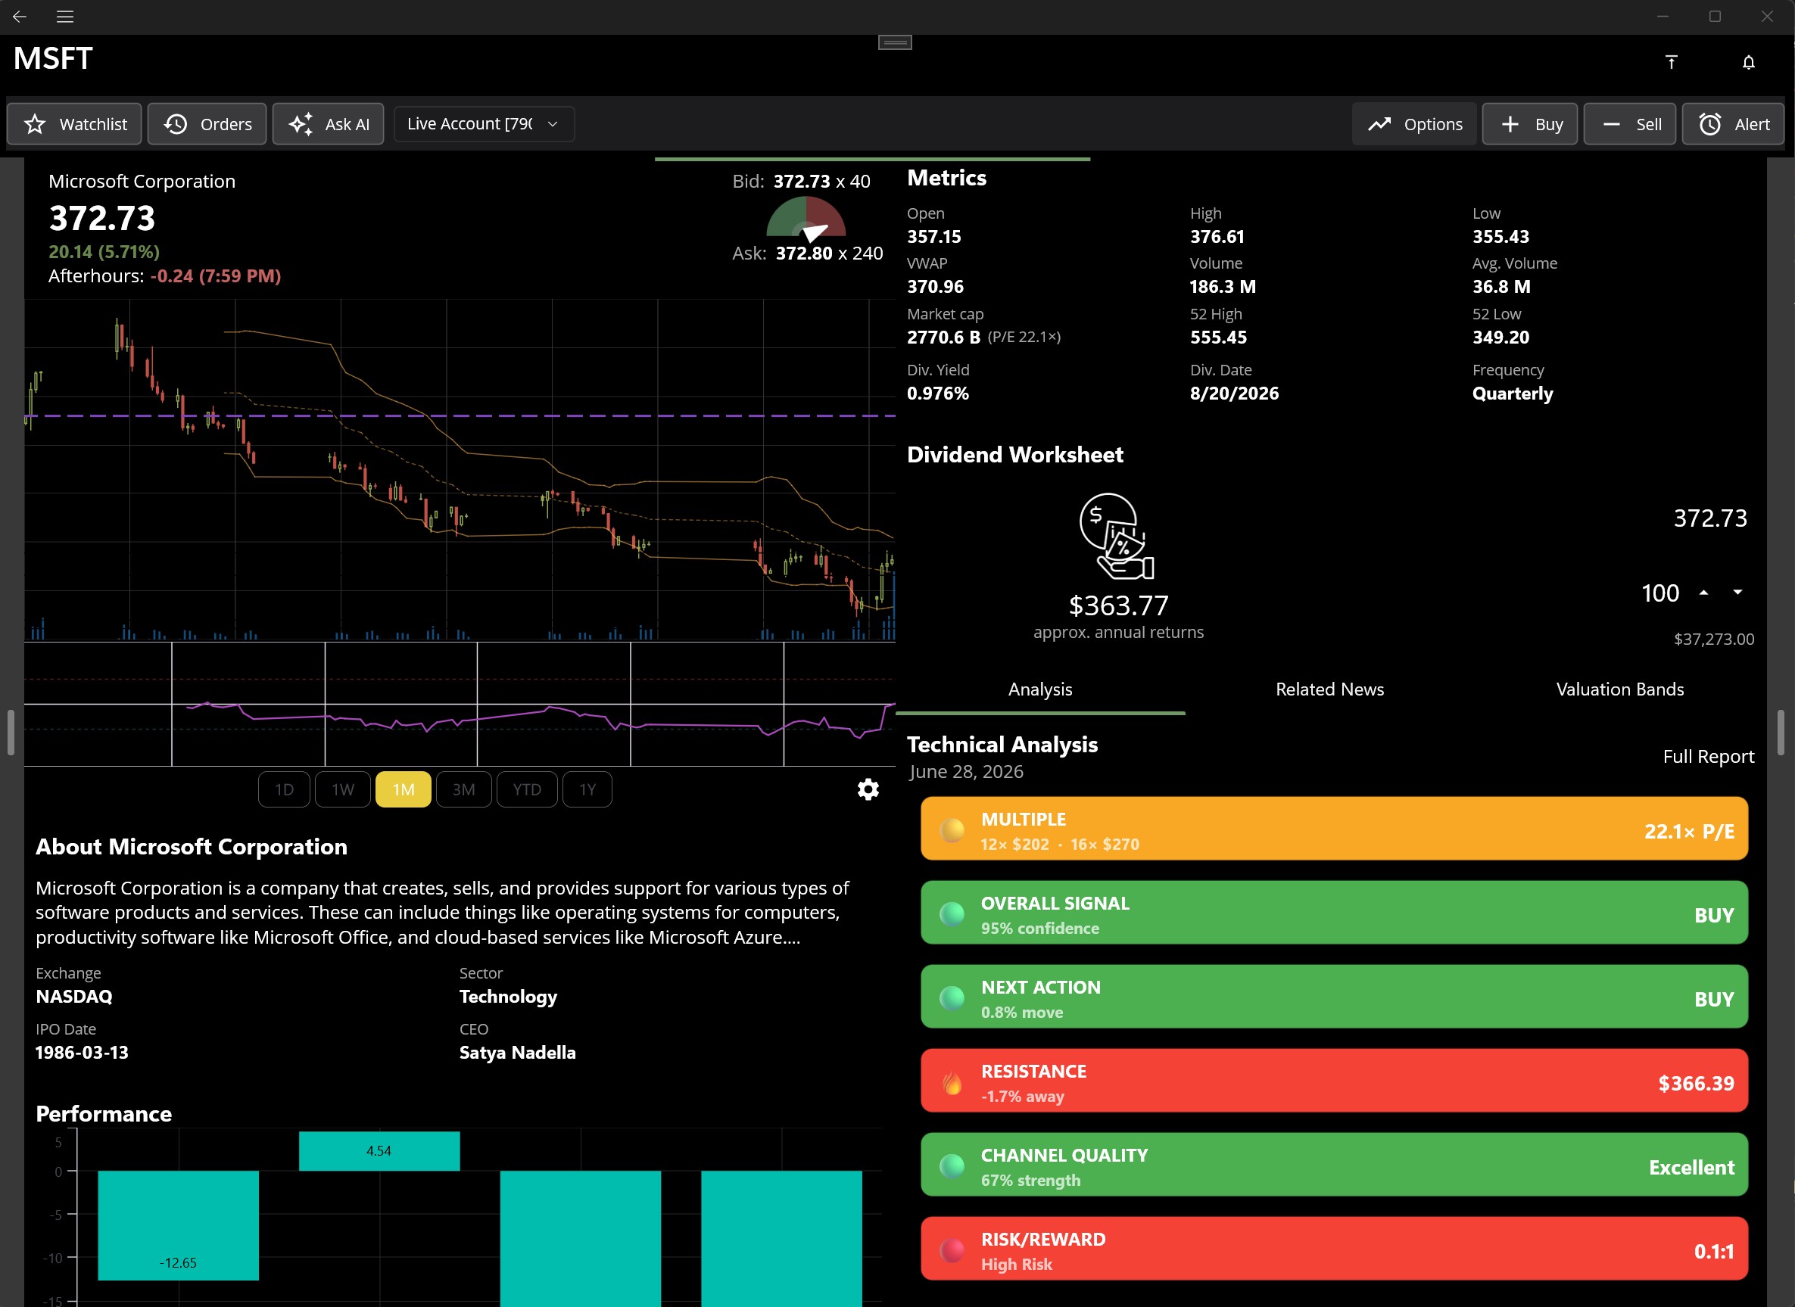
Task: Open the RISK/REWARD 0.1:1 card
Action: (1335, 1249)
